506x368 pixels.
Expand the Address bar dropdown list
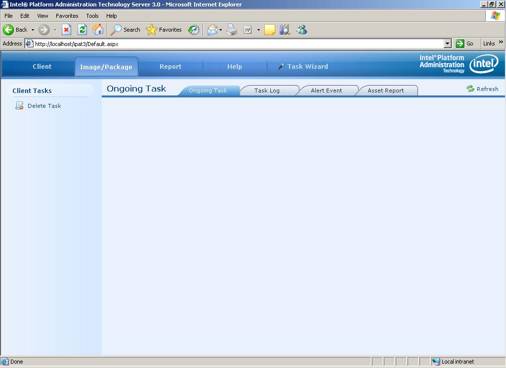[448, 44]
